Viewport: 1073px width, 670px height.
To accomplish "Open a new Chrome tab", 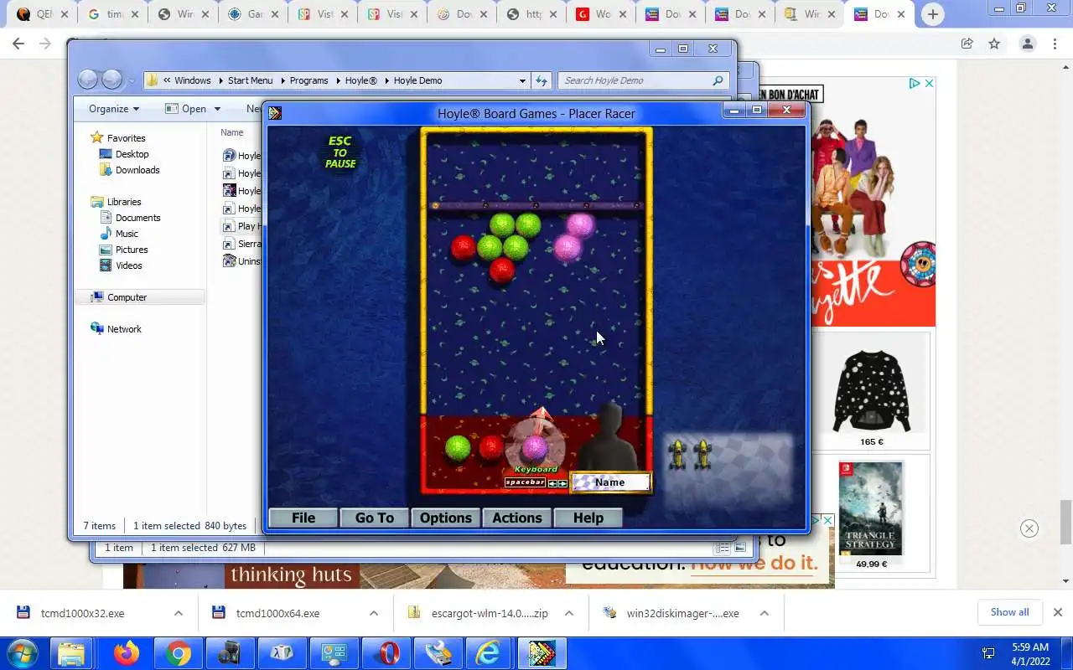I will (x=932, y=14).
